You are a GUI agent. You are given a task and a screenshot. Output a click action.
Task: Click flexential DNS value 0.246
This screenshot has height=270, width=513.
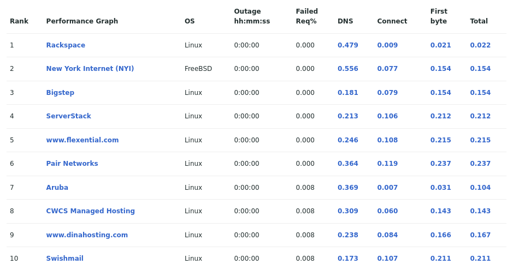click(348, 140)
